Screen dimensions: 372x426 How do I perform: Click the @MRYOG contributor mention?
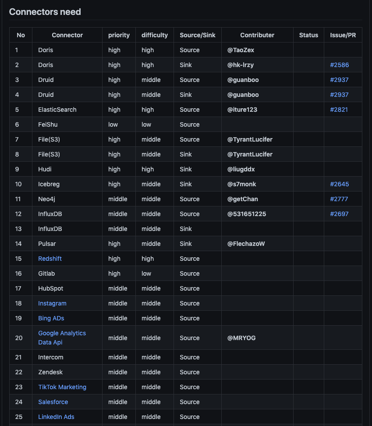point(241,338)
